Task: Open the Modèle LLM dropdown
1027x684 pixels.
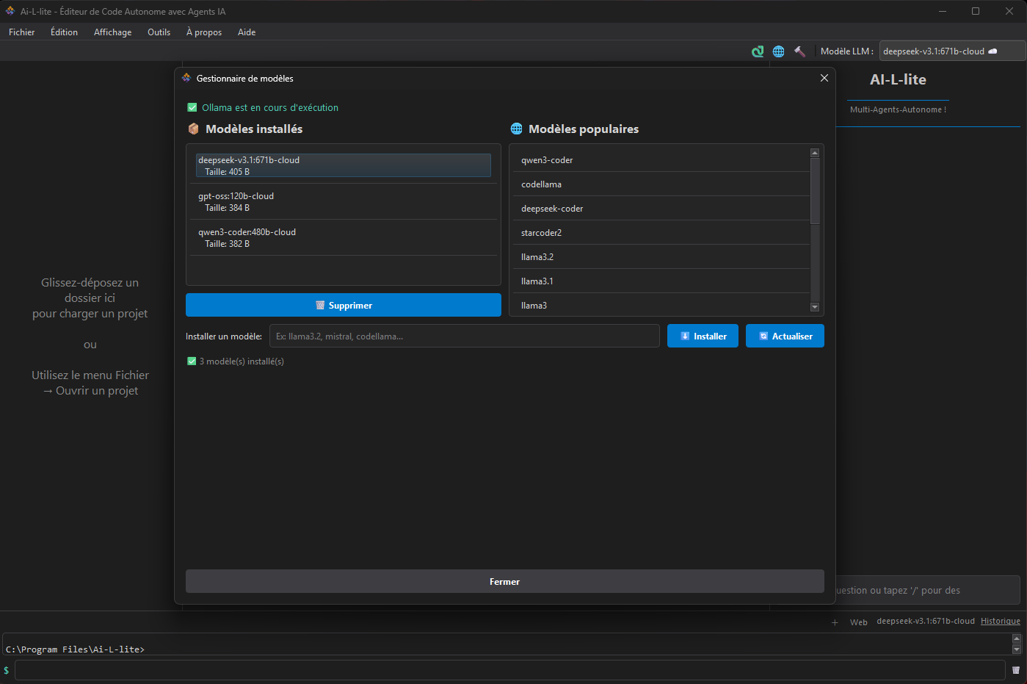Action: point(951,51)
